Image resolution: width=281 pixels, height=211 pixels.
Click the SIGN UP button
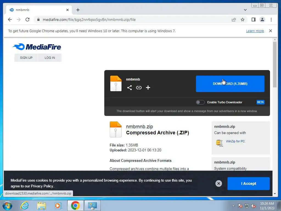click(x=26, y=58)
